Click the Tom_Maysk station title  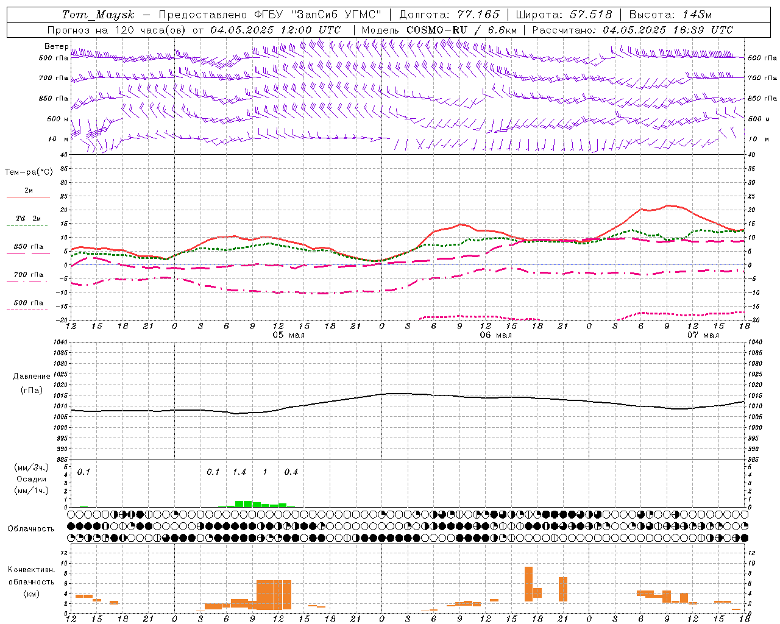tap(98, 15)
